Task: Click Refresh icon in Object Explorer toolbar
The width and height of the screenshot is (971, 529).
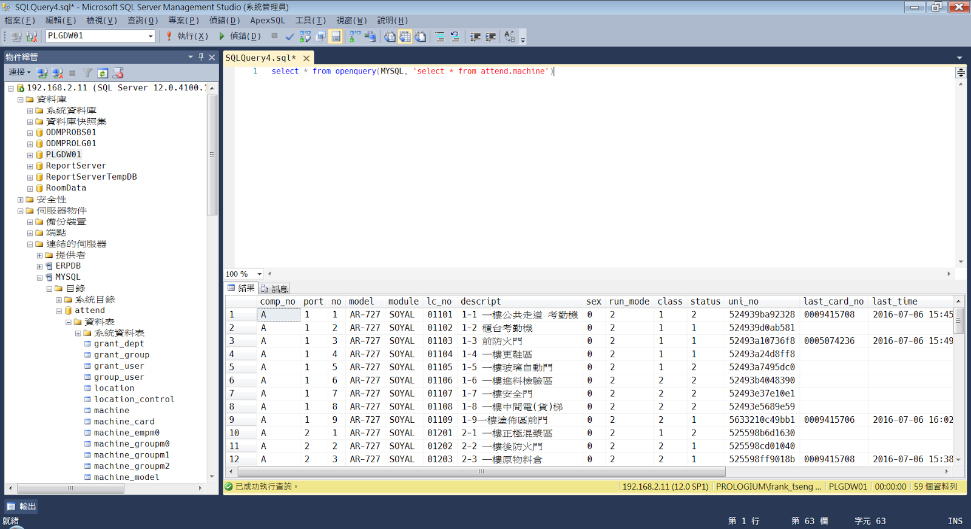Action: [103, 73]
